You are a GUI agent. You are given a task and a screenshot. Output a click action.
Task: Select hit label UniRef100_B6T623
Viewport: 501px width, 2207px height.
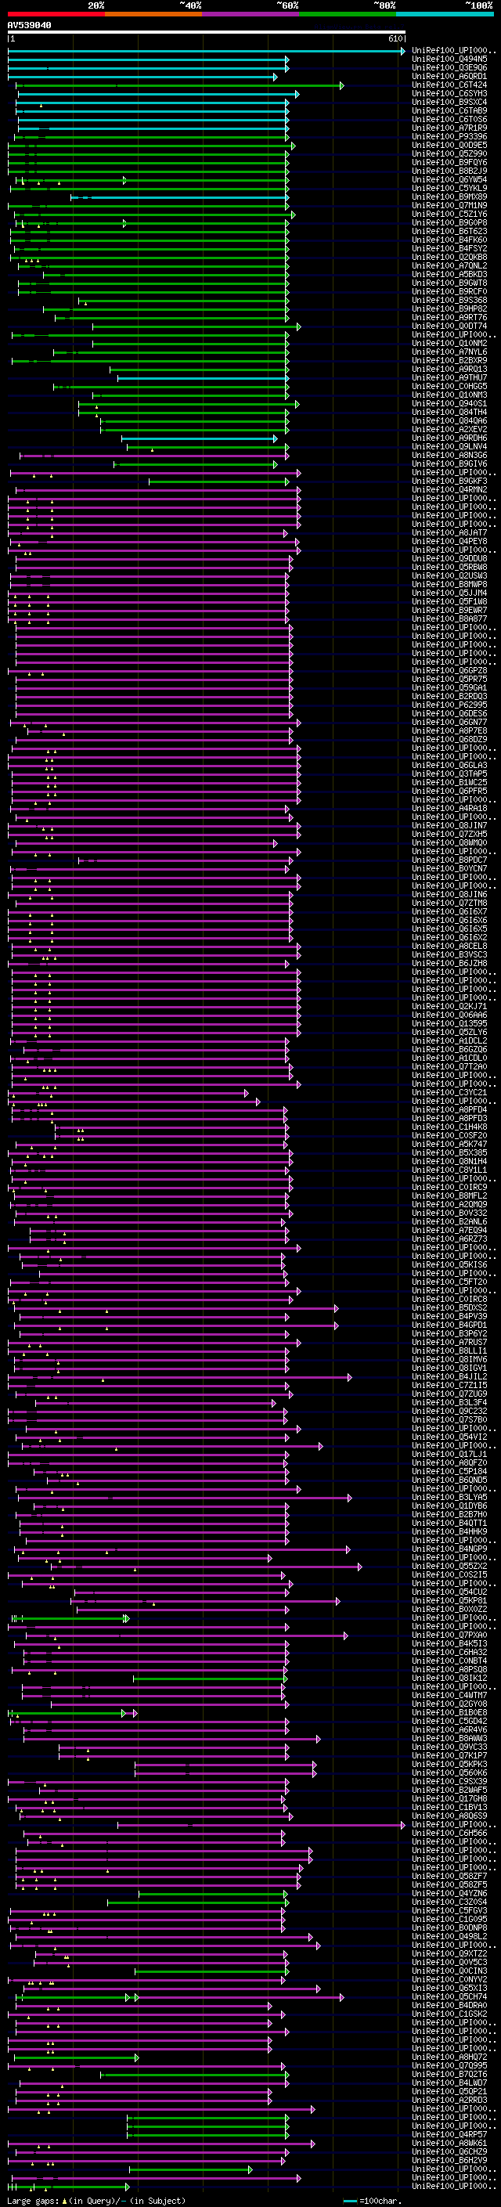click(x=449, y=231)
